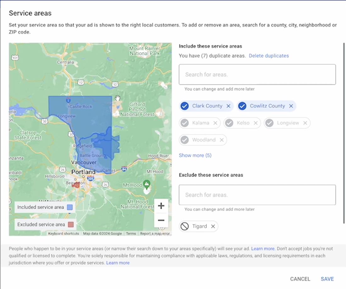Screen dimensions: 346x289
Task: Expand Show more (5) areas
Action: point(195,155)
